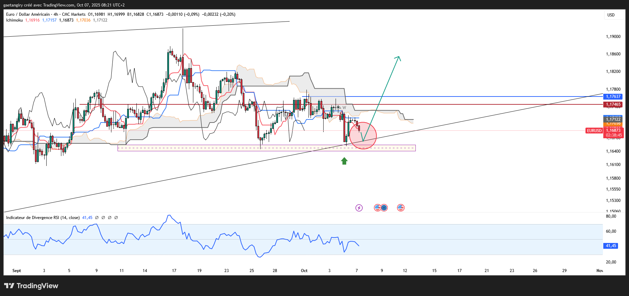Click 1,16400 on the price scale
The height and width of the screenshot is (296, 629).
(x=613, y=151)
